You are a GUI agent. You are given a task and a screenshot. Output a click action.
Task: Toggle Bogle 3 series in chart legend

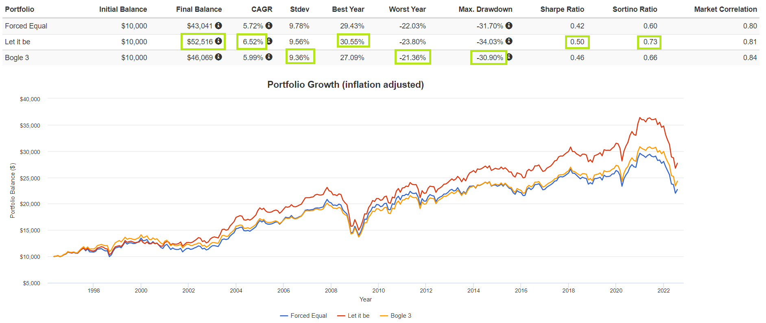pos(395,316)
